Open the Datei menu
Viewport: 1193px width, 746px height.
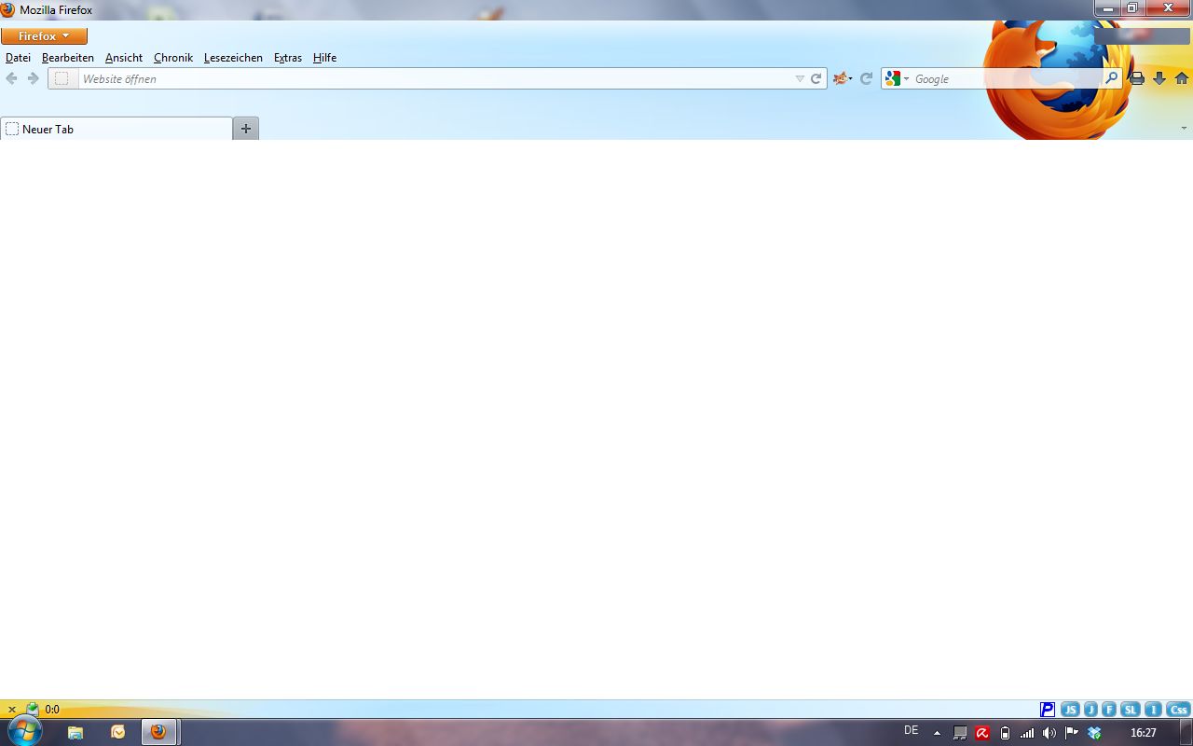(x=18, y=58)
